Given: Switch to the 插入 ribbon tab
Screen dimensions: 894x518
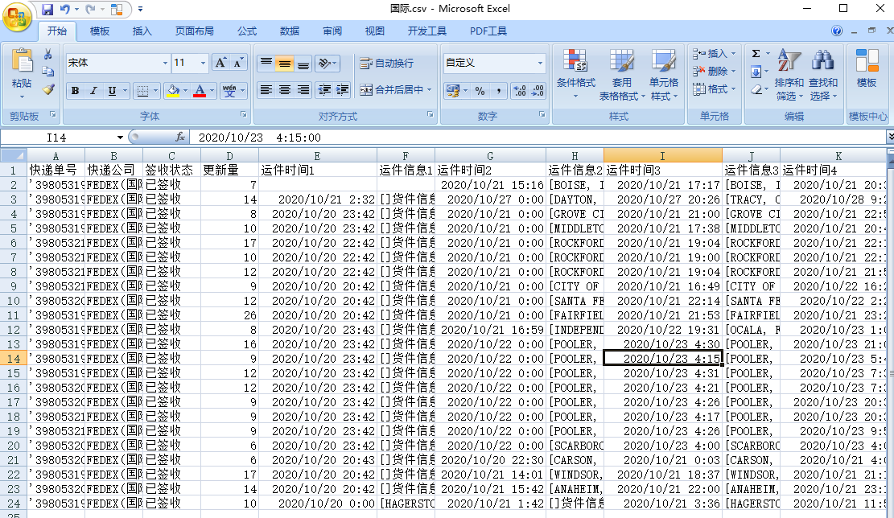Looking at the screenshot, I should pos(142,31).
